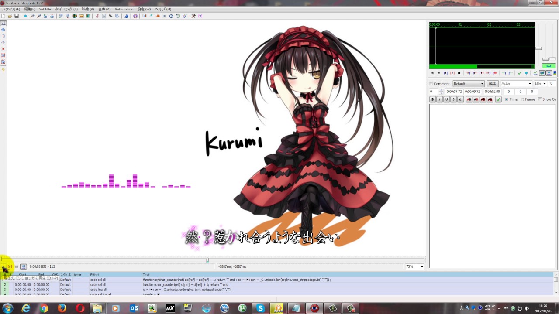
Task: Stop audio playback with the square stop icon
Action: (459, 73)
